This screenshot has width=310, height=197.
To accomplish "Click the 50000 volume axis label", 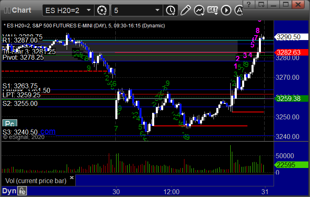I will tap(285, 156).
